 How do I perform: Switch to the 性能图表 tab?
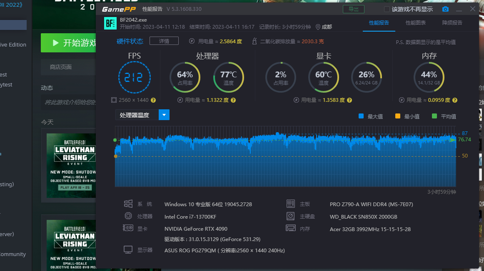[x=415, y=23]
